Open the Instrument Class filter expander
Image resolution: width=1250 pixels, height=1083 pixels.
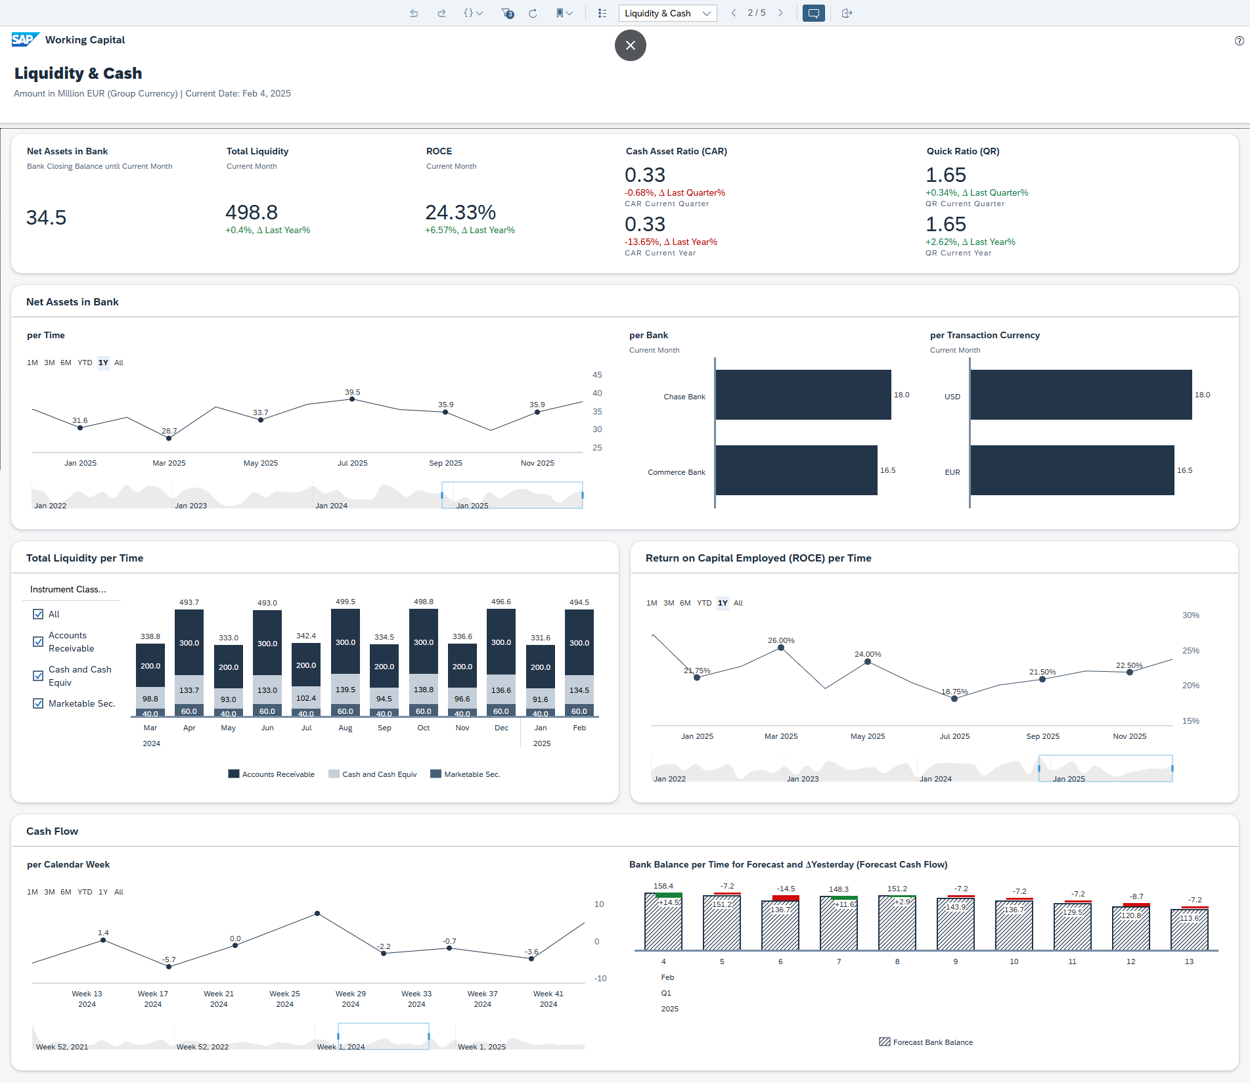[x=68, y=589]
